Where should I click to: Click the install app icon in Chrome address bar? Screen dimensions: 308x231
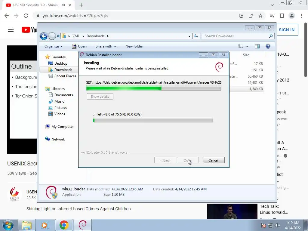click(241, 16)
